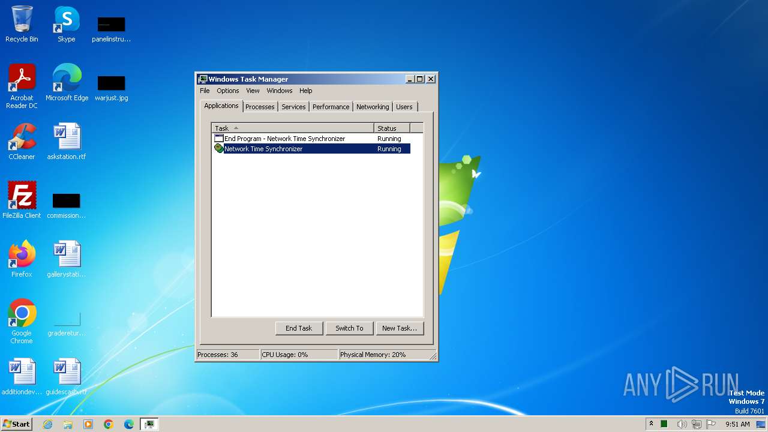Click the End Task button
Image resolution: width=768 pixels, height=432 pixels.
pos(299,328)
